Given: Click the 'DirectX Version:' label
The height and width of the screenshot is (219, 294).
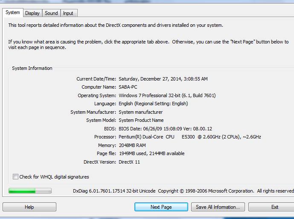Looking at the screenshot, I should [x=100, y=162].
